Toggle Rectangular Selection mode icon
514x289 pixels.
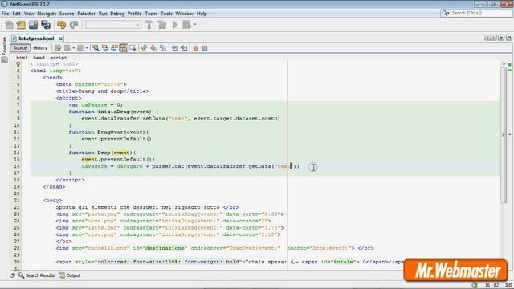(133, 48)
